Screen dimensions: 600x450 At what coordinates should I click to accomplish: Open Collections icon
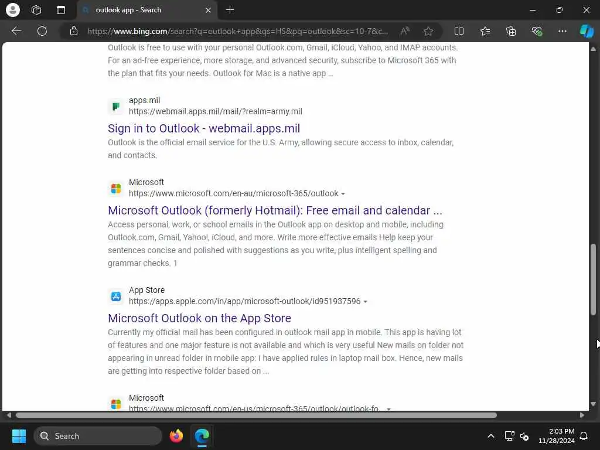tap(511, 31)
